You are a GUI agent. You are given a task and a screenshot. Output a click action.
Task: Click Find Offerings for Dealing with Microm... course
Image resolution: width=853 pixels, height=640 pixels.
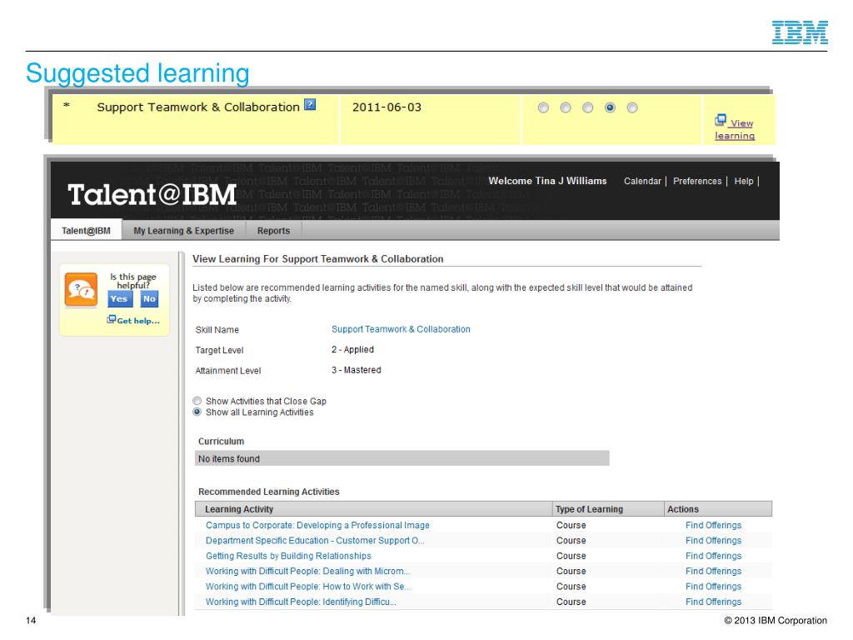[713, 571]
